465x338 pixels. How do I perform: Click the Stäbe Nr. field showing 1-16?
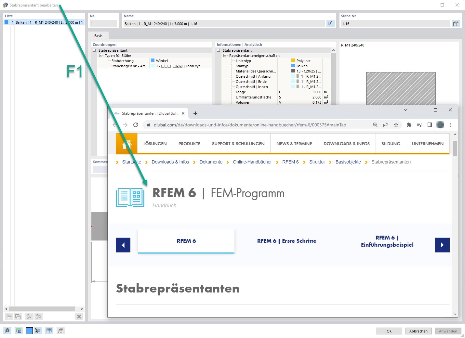tap(395, 23)
